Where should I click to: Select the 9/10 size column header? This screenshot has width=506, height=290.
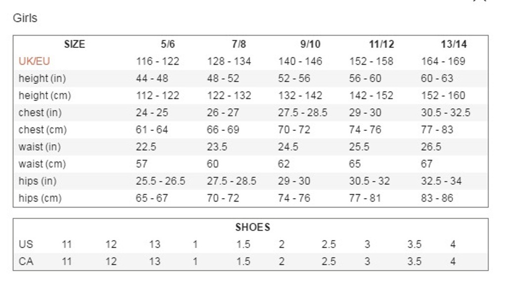[x=310, y=44]
